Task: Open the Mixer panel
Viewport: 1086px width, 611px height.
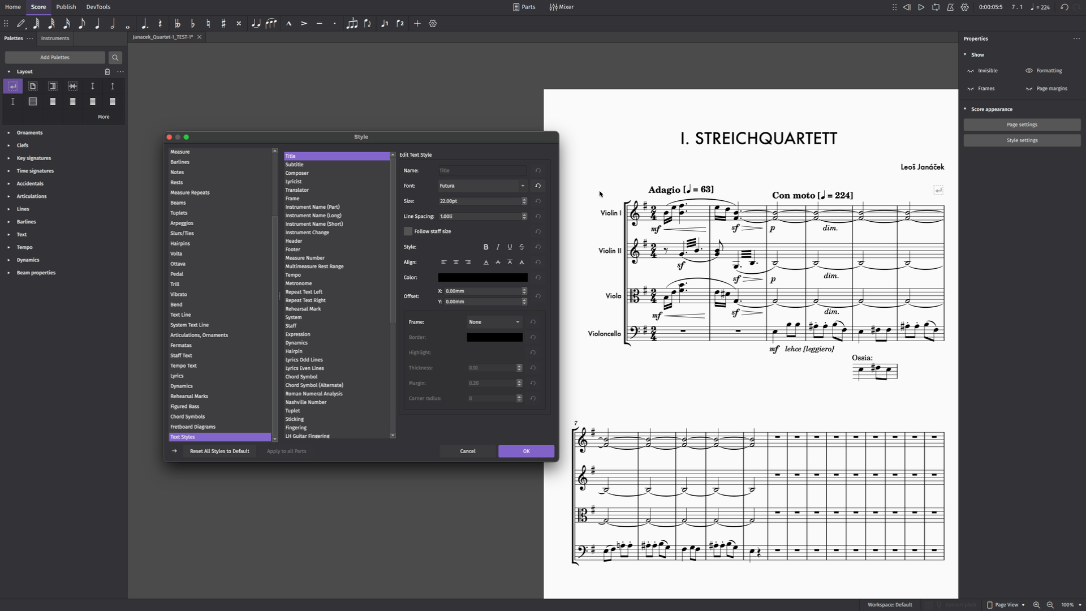Action: [561, 7]
